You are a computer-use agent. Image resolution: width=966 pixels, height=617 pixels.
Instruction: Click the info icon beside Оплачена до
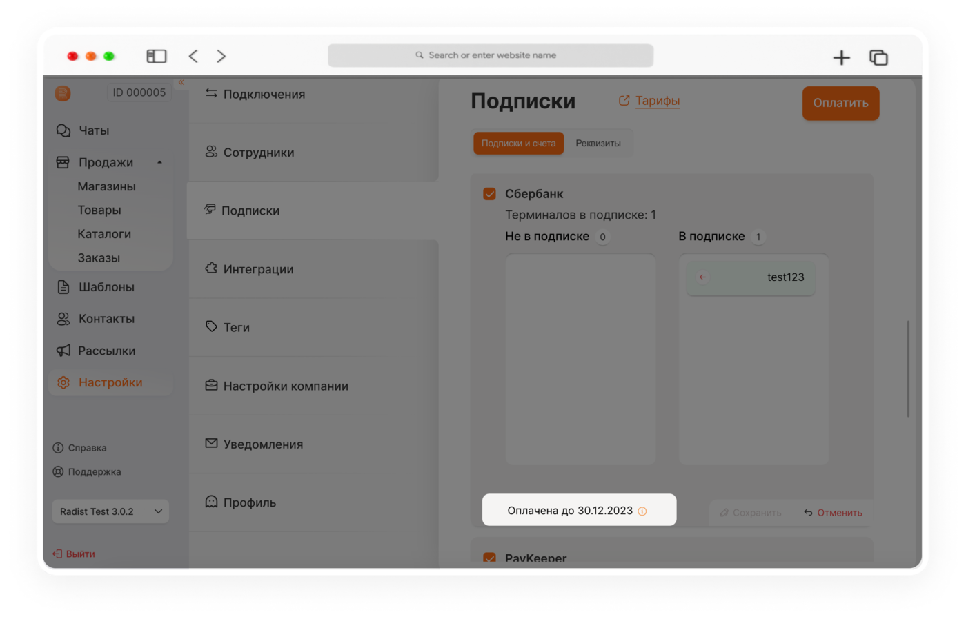tap(642, 511)
